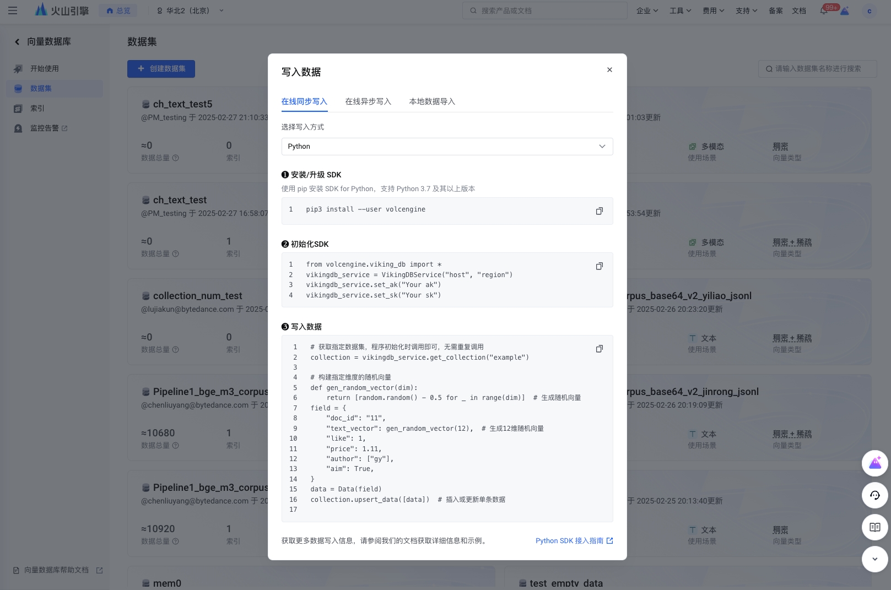
Task: Open the ch_text_test dataset card
Action: click(x=180, y=200)
